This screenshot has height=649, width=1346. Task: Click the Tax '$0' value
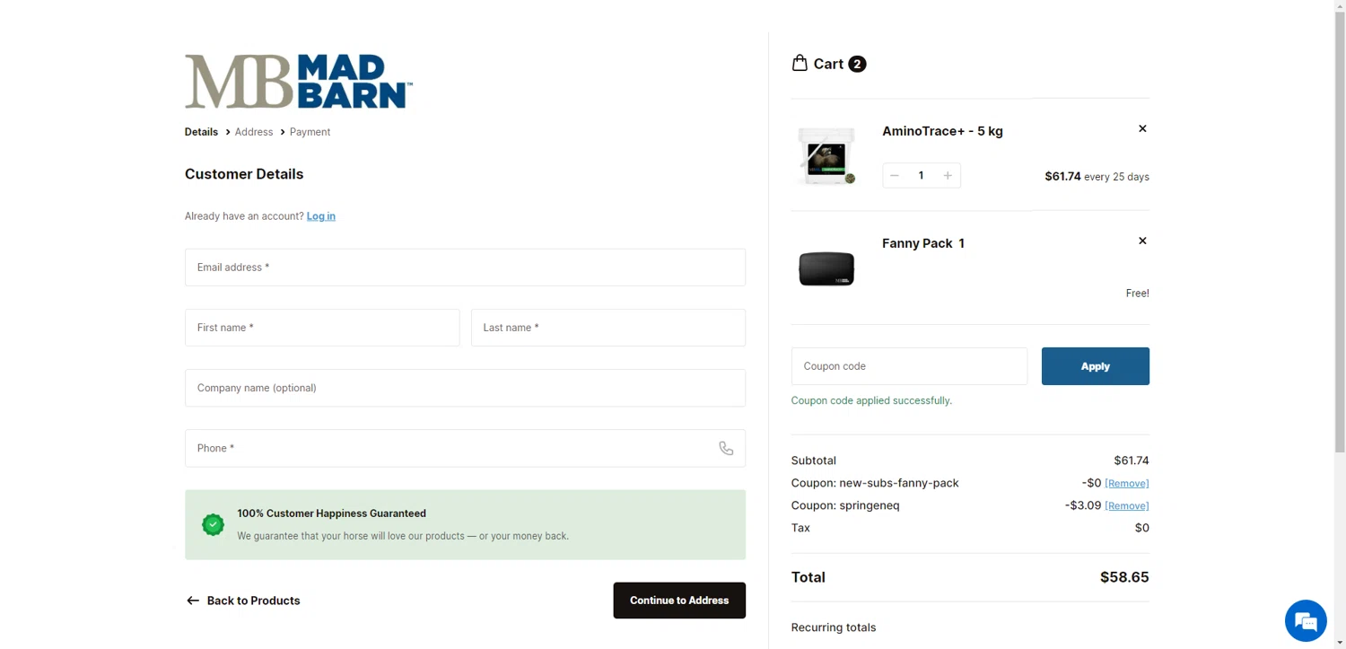[x=1142, y=528]
